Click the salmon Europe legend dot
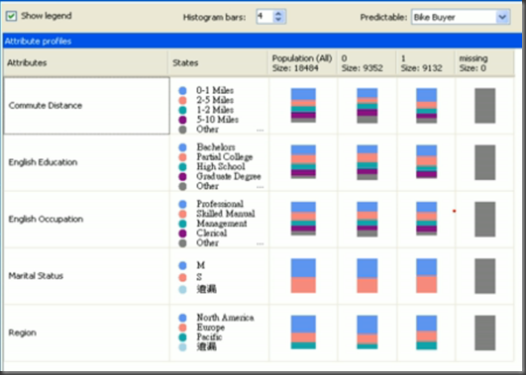 [x=182, y=328]
